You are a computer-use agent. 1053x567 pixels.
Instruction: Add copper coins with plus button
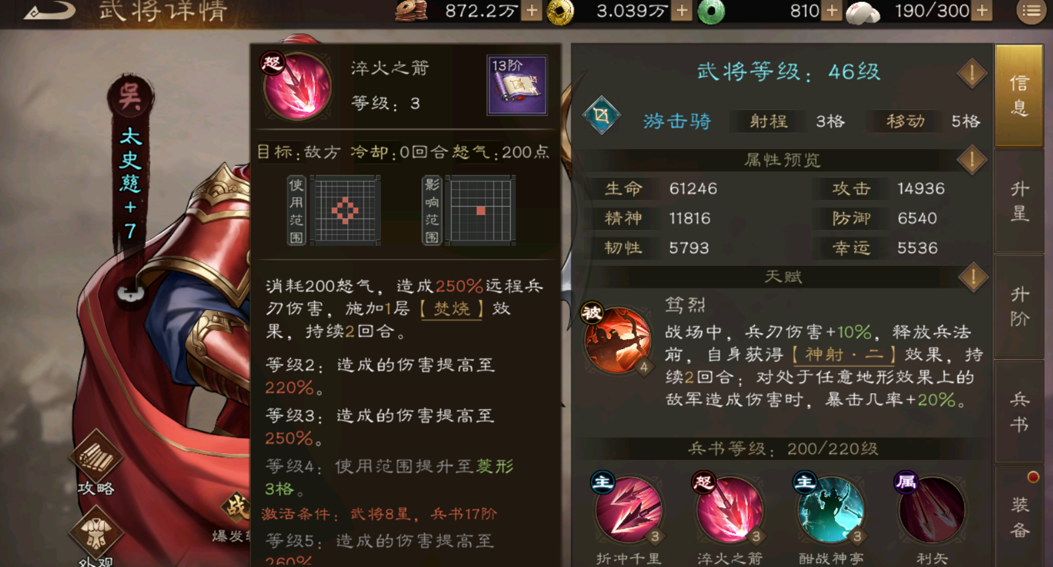pyautogui.click(x=532, y=11)
